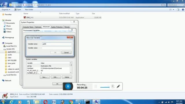185x104 pixels.
Task: Open Opera browser from taskbar
Action: pos(45,102)
